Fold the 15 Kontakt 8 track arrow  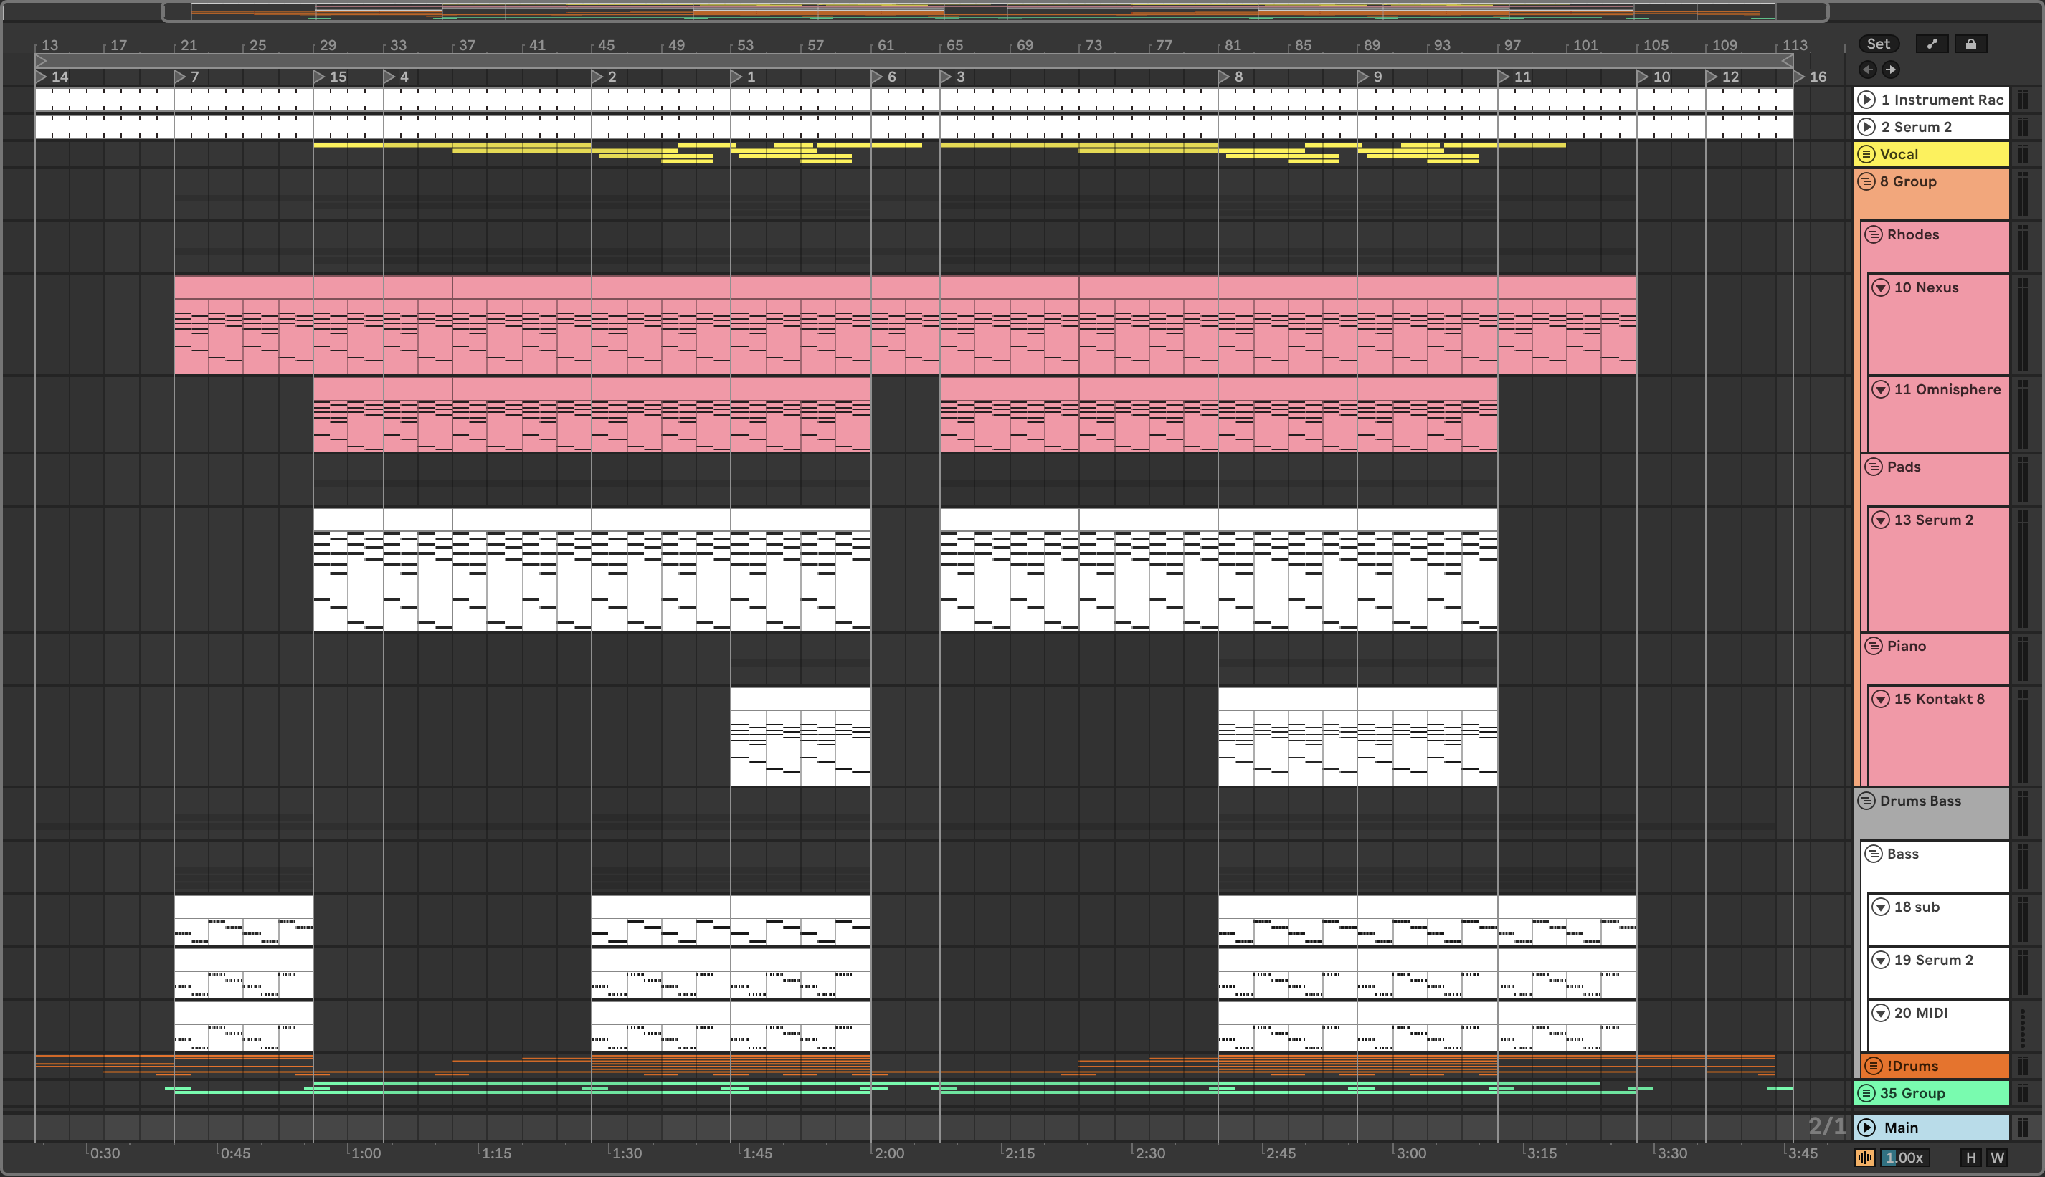pos(1881,700)
